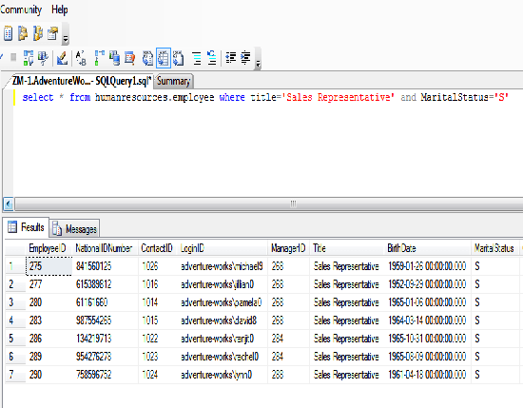Click NationalIDNumber cell 615389812
523x408 pixels.
[105, 284]
